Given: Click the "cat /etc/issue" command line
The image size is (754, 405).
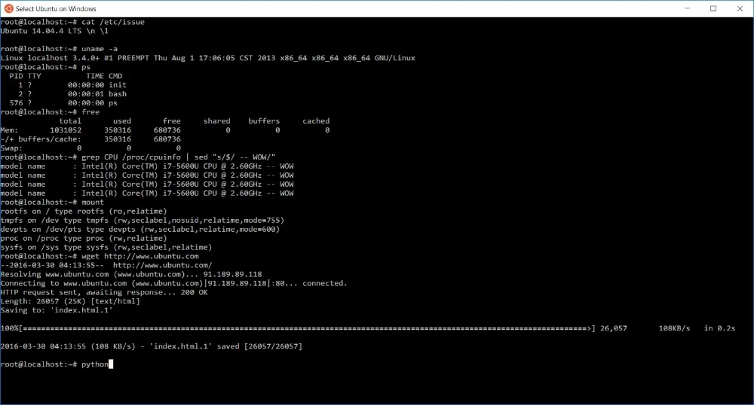Looking at the screenshot, I should click(72, 22).
